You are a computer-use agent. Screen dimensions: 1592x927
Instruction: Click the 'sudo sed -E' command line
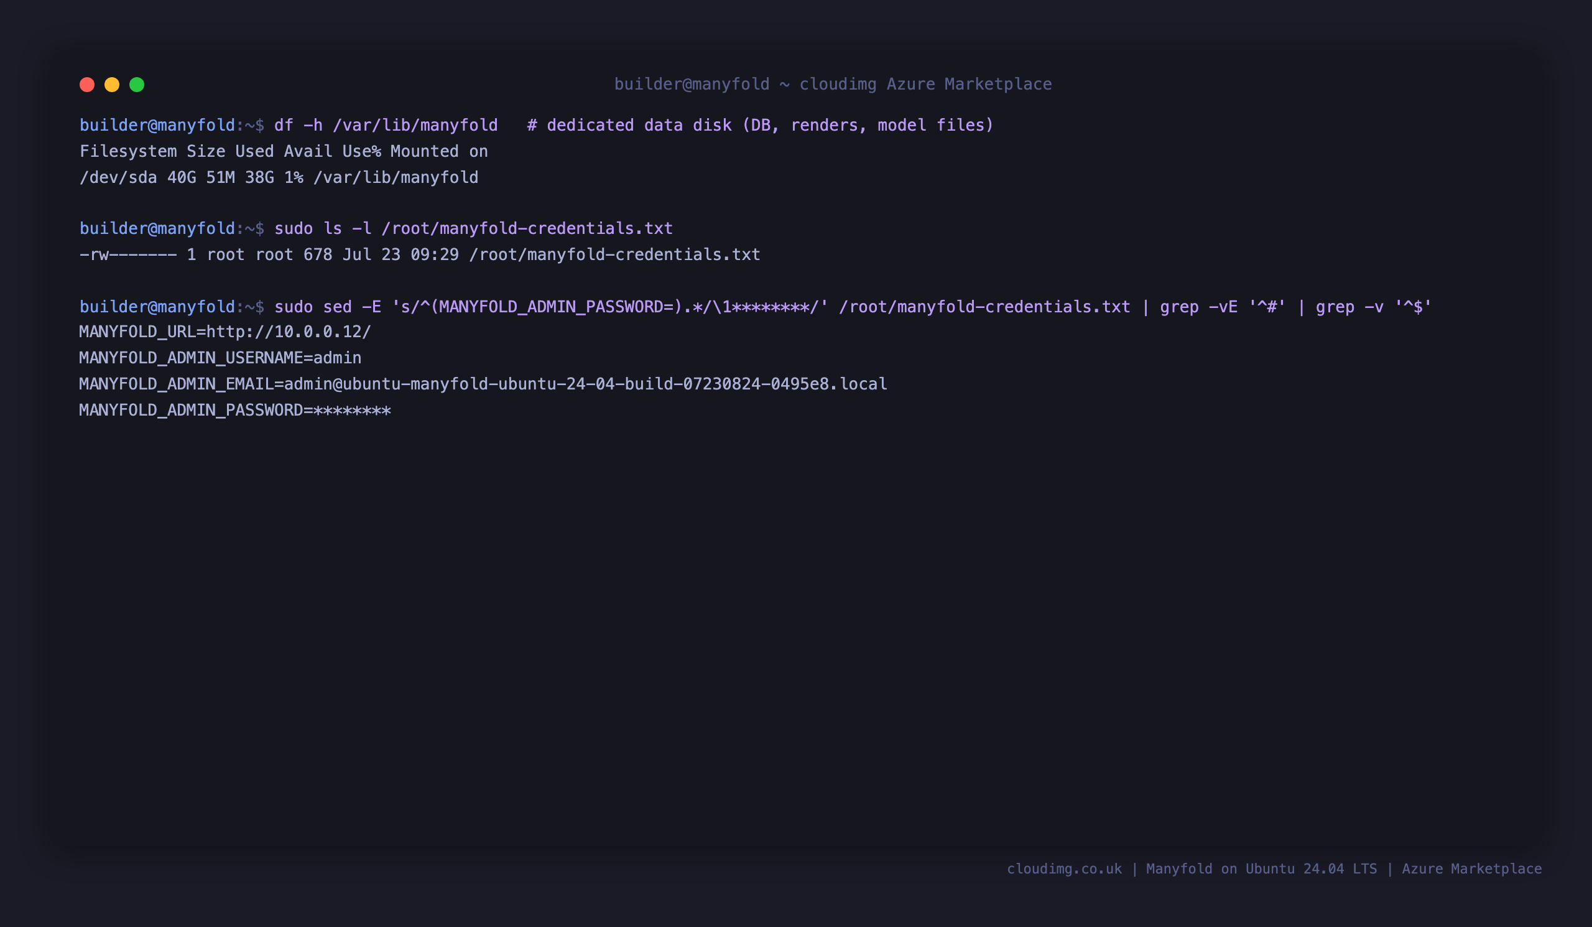click(853, 307)
